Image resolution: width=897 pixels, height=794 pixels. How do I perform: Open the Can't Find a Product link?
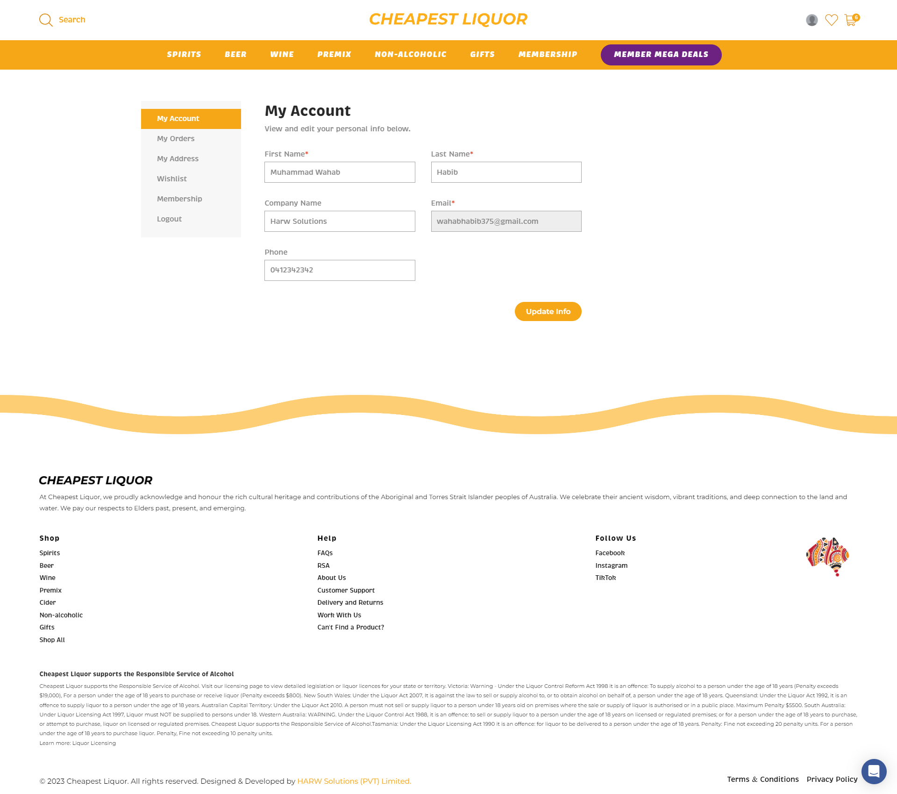pyautogui.click(x=351, y=627)
